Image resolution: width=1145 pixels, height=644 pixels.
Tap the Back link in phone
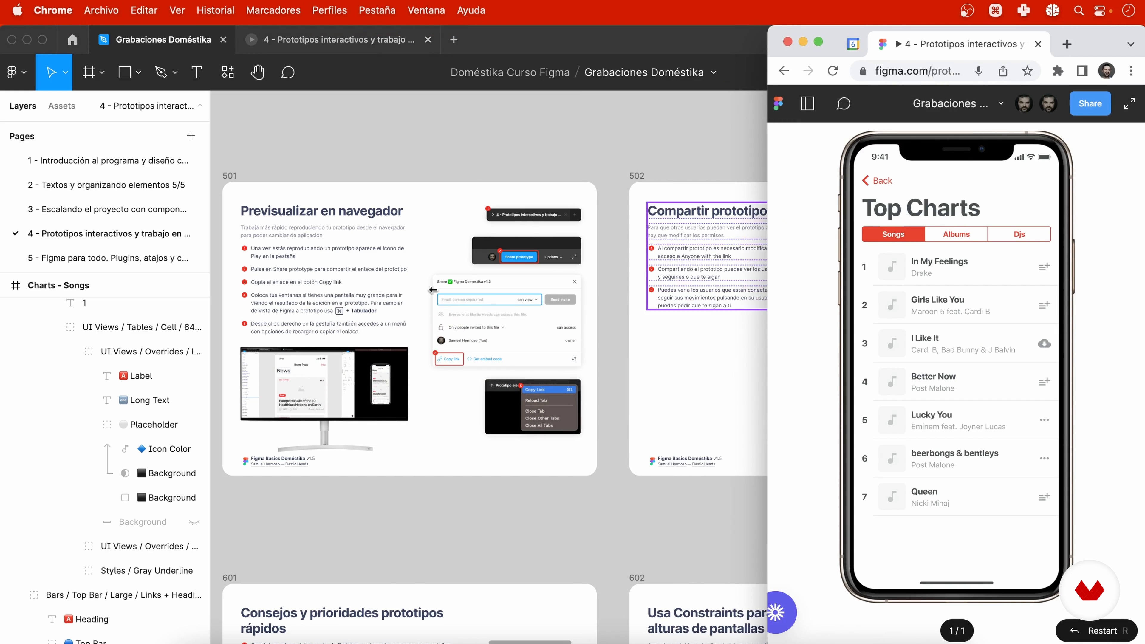click(x=877, y=180)
